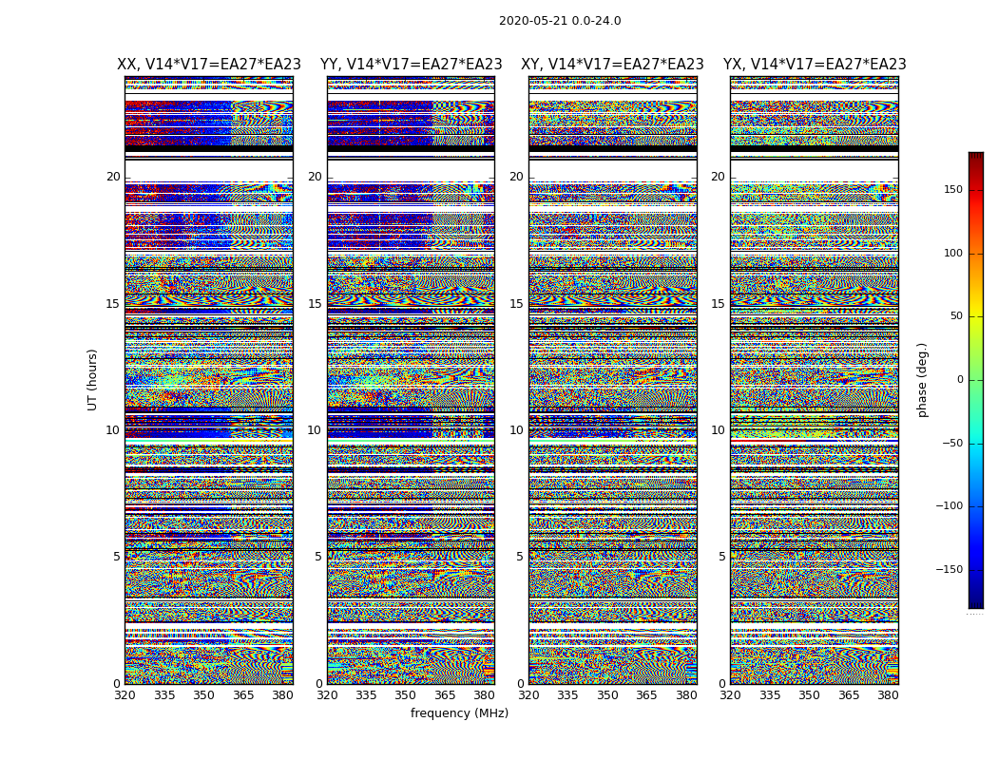Click the '15' hour tick beside XY panel
Screen dimensions: 998x760
pos(517,304)
